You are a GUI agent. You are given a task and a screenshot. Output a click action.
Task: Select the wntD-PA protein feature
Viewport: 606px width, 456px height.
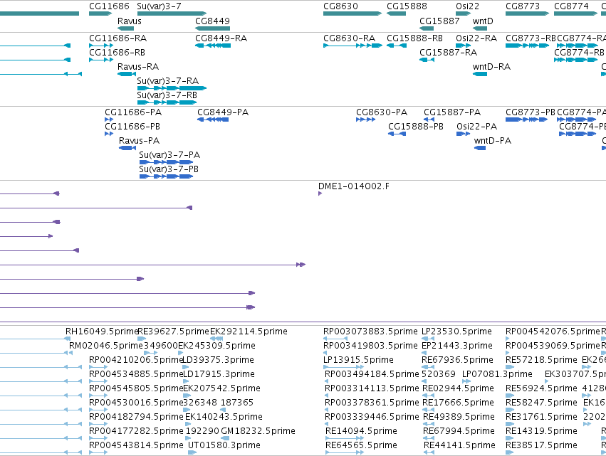[480, 148]
